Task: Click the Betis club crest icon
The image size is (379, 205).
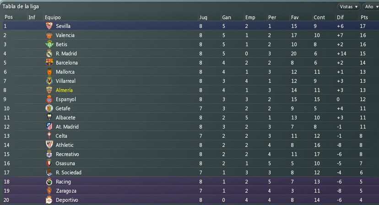Action: coord(49,44)
